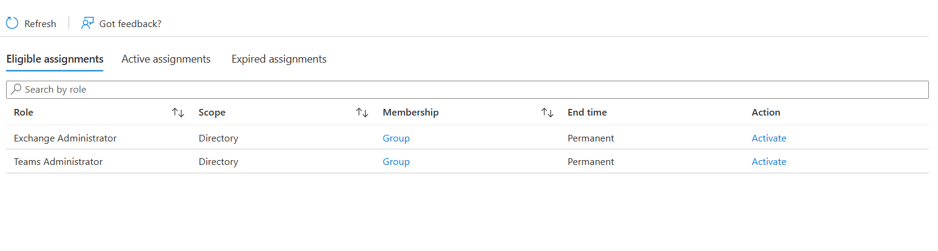938x251 pixels.
Task: Click the Refresh circular arrow icon
Action: tap(12, 23)
